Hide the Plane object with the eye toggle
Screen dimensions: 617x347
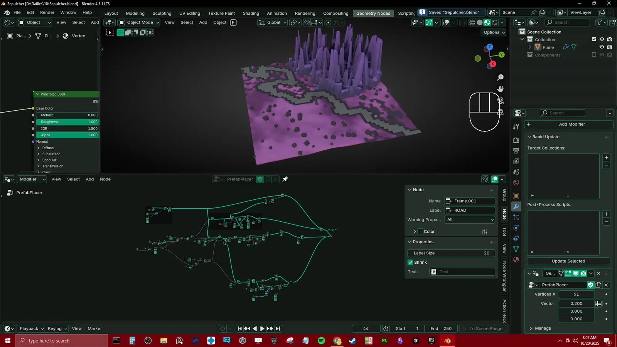point(602,47)
